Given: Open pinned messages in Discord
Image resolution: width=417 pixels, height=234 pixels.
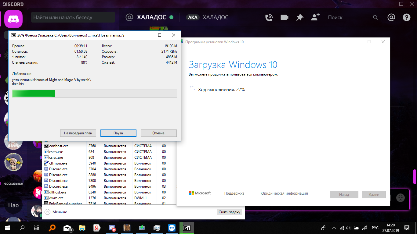Looking at the screenshot, I should (x=300, y=18).
